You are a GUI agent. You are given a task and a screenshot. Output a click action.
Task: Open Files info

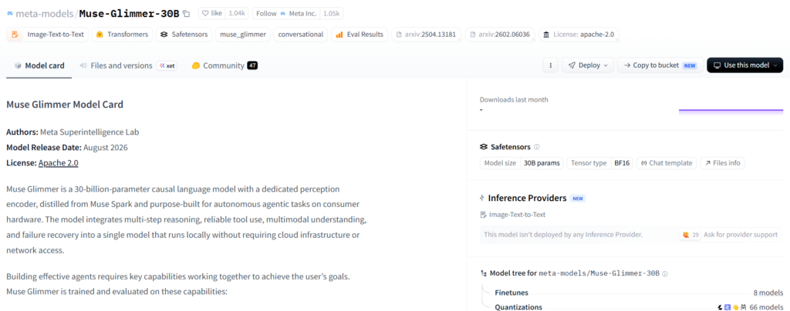point(722,163)
